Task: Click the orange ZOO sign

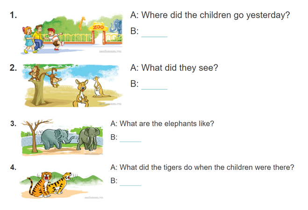Action: [98, 27]
